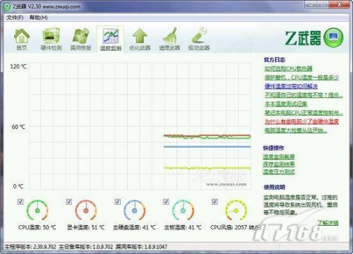Open red link 为什么有些电脑少了些硬件温度
Viewport: 353px width, 254px height.
pyautogui.click(x=301, y=121)
